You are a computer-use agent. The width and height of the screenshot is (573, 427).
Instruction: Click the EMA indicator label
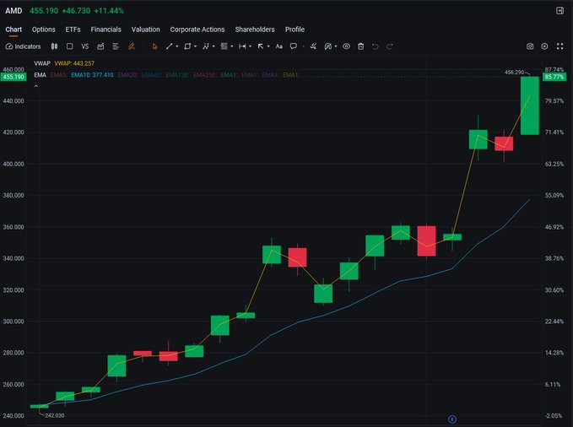tap(41, 75)
